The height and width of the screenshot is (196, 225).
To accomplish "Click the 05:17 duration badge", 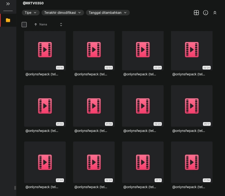I will click(x=207, y=124).
